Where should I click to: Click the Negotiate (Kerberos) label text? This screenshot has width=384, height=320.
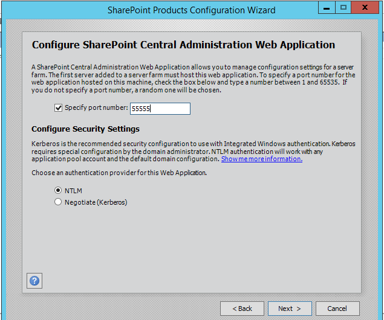click(96, 202)
